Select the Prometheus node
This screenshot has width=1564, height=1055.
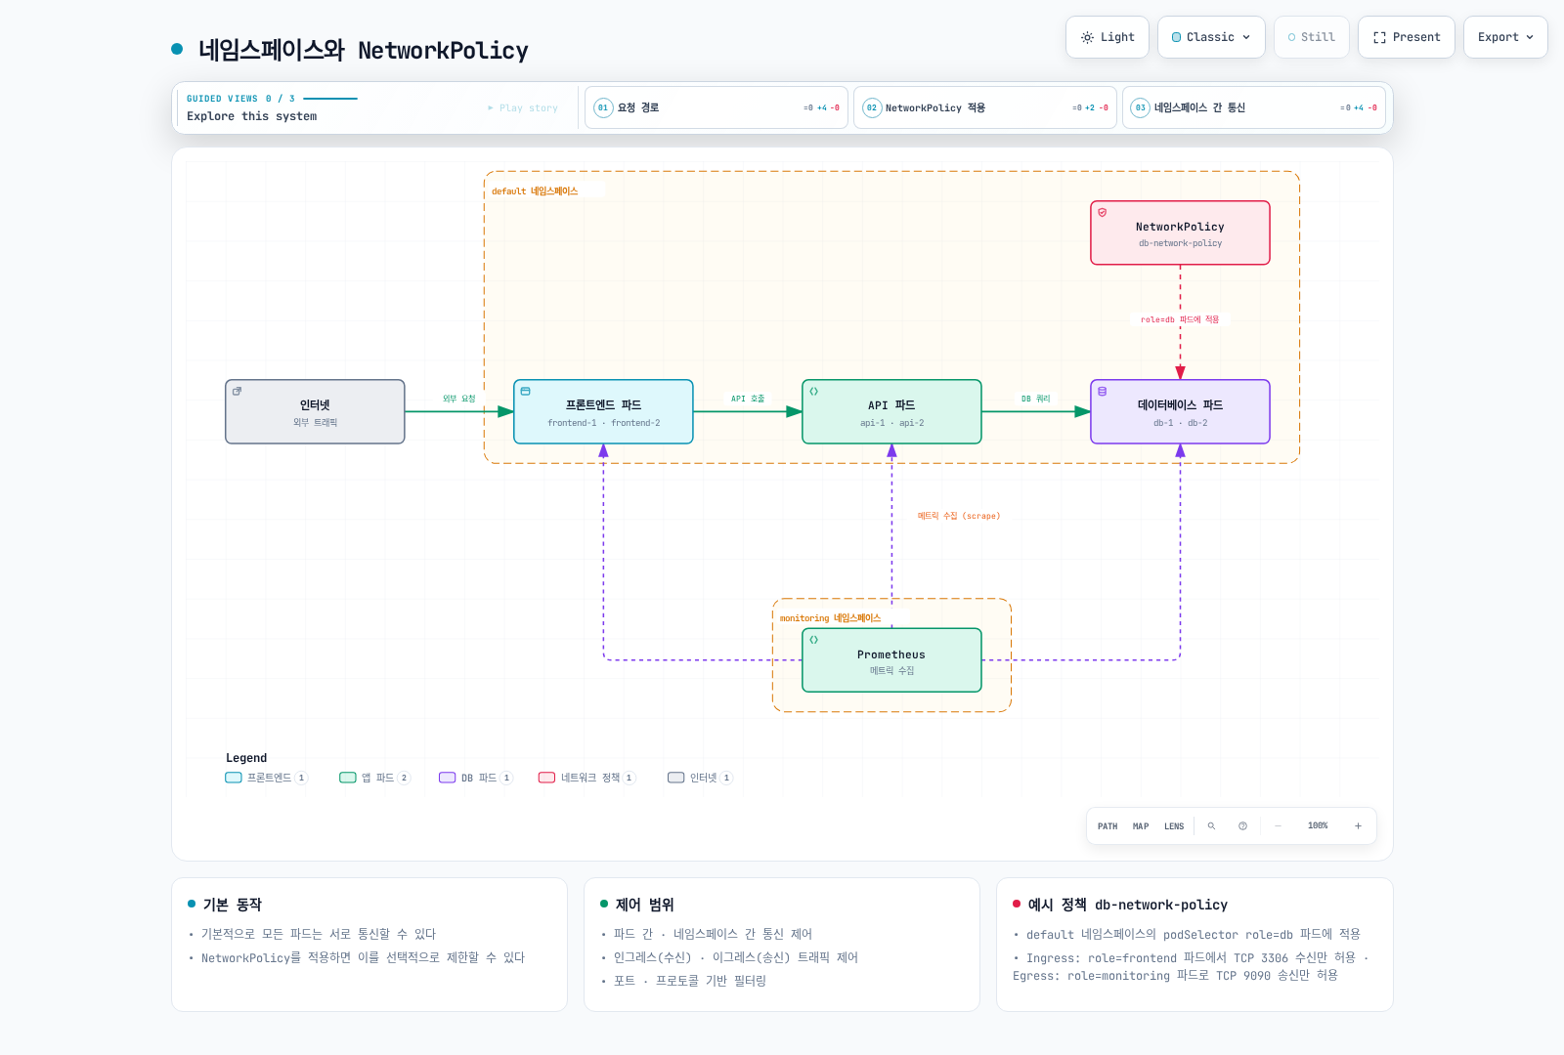point(891,660)
